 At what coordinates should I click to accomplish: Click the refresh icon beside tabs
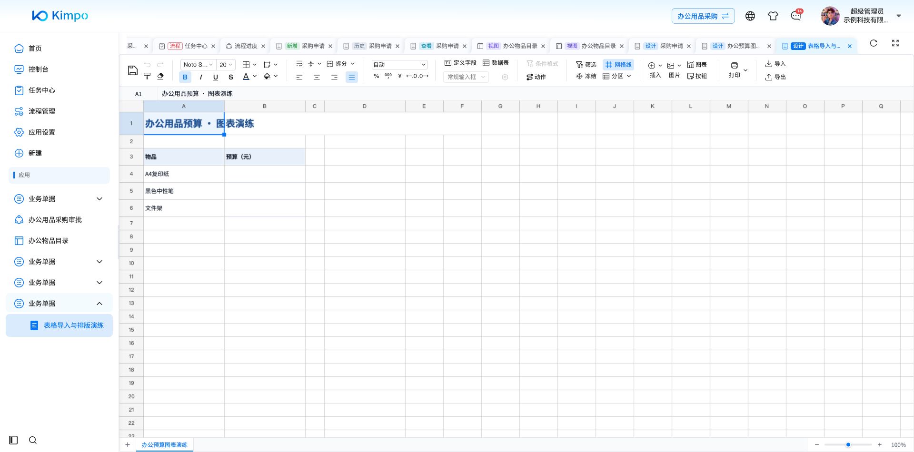coord(874,43)
